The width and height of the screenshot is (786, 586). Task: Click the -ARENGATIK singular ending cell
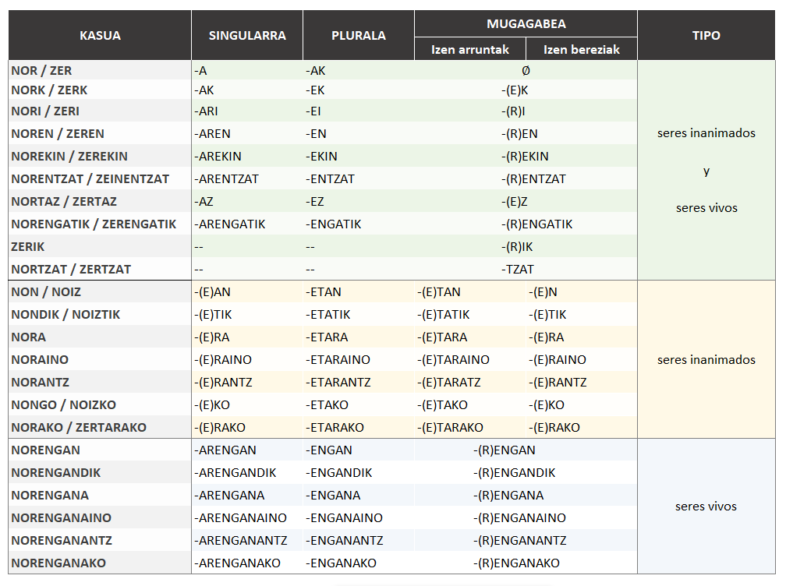[232, 224]
